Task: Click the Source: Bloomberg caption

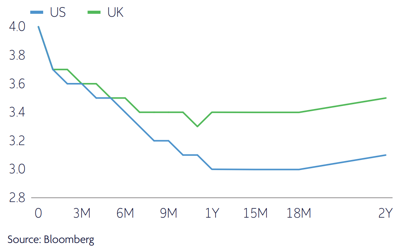Action: (51, 239)
